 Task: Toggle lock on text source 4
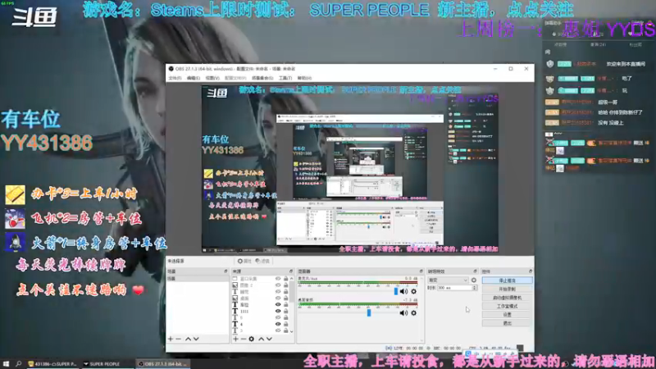tap(285, 324)
